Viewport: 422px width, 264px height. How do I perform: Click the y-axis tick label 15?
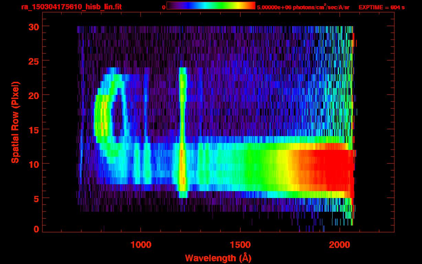(33, 130)
